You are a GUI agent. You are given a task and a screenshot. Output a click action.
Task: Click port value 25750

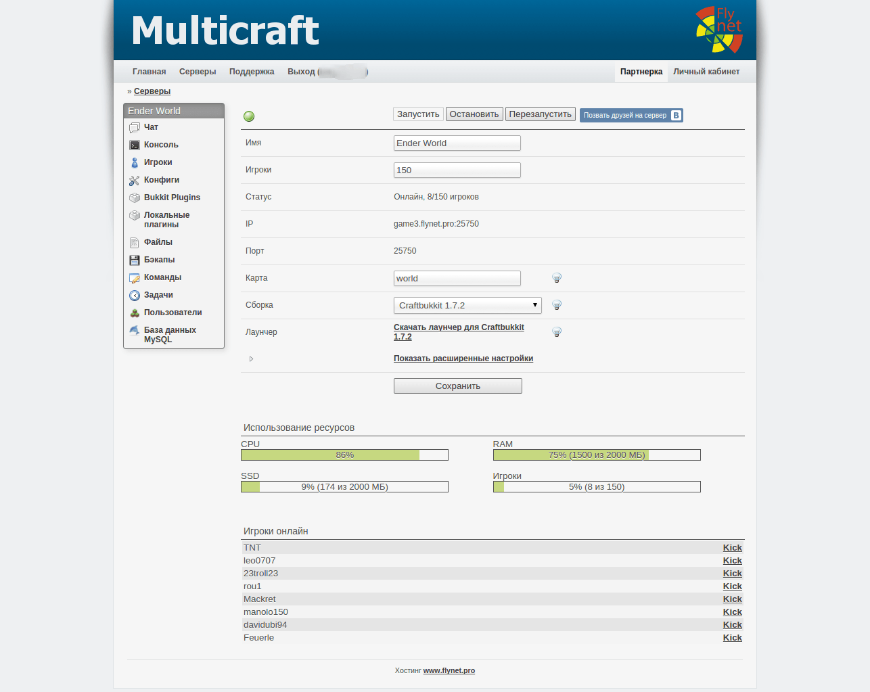tap(405, 251)
